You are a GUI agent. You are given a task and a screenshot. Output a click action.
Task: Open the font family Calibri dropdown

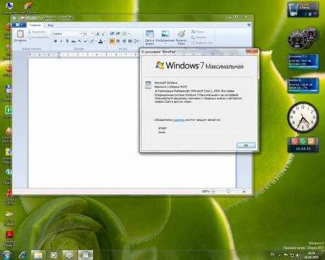coord(81,34)
